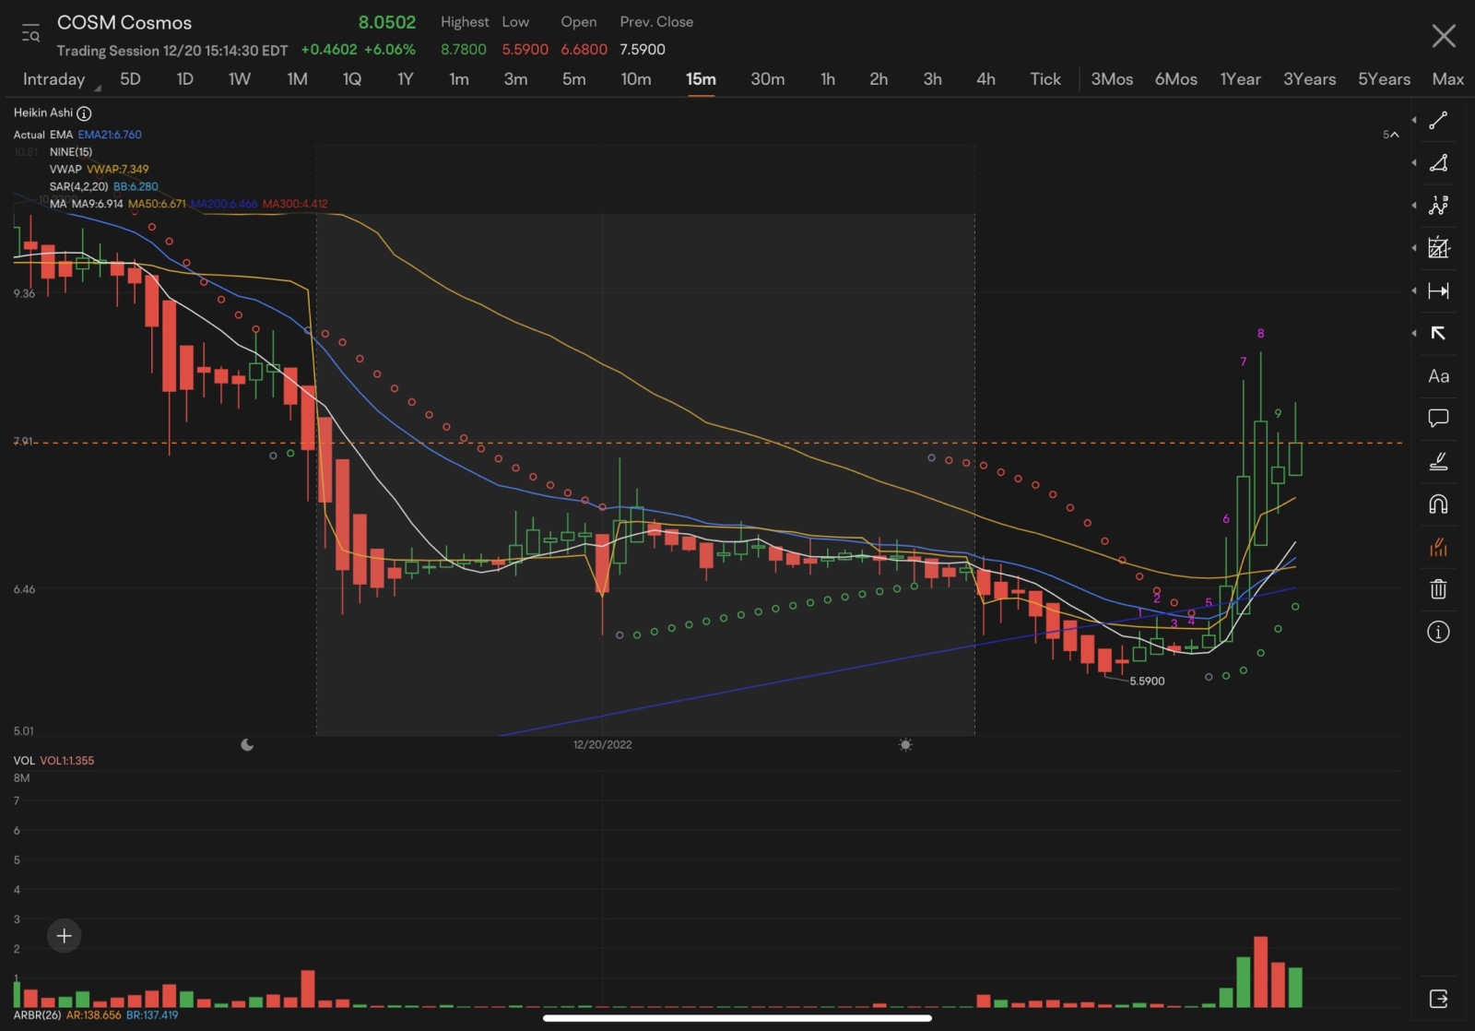Select the active 15m interval tab
The width and height of the screenshot is (1475, 1031).
tap(701, 79)
